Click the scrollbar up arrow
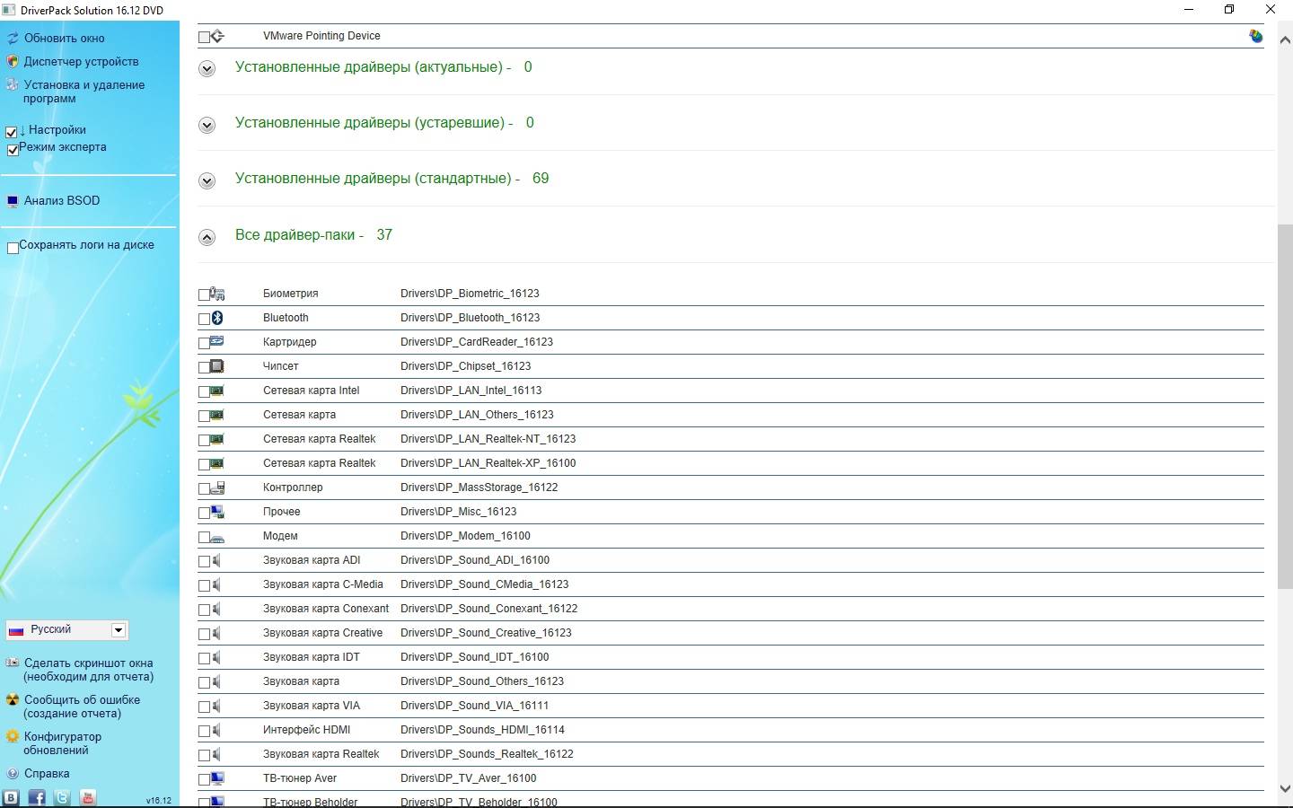Viewport: 1293px width, 808px height. (1284, 40)
